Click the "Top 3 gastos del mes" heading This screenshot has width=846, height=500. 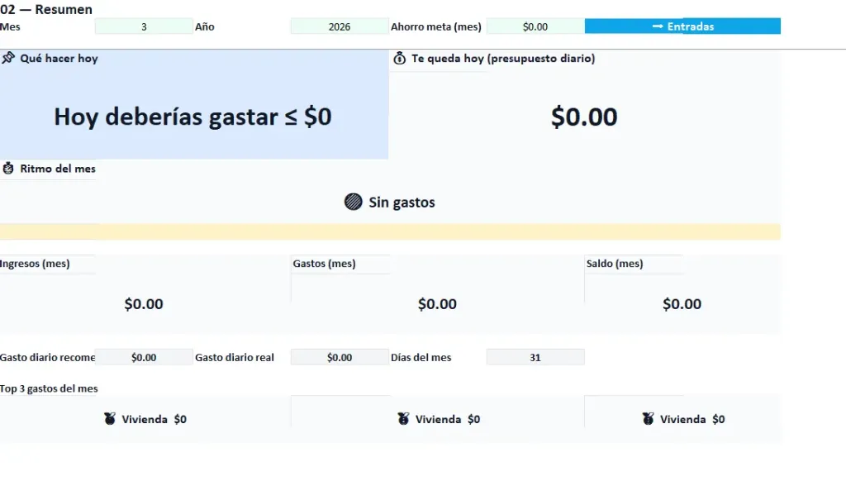49,388
